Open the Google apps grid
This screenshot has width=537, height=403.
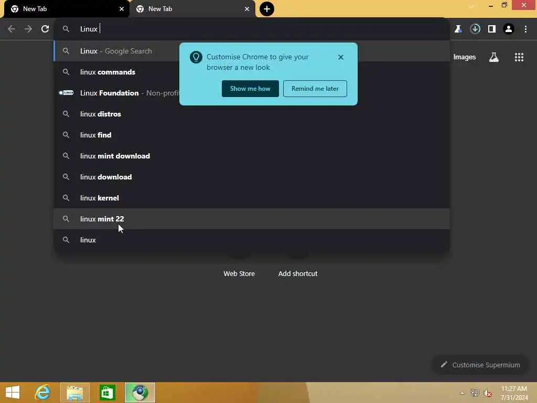click(x=519, y=57)
